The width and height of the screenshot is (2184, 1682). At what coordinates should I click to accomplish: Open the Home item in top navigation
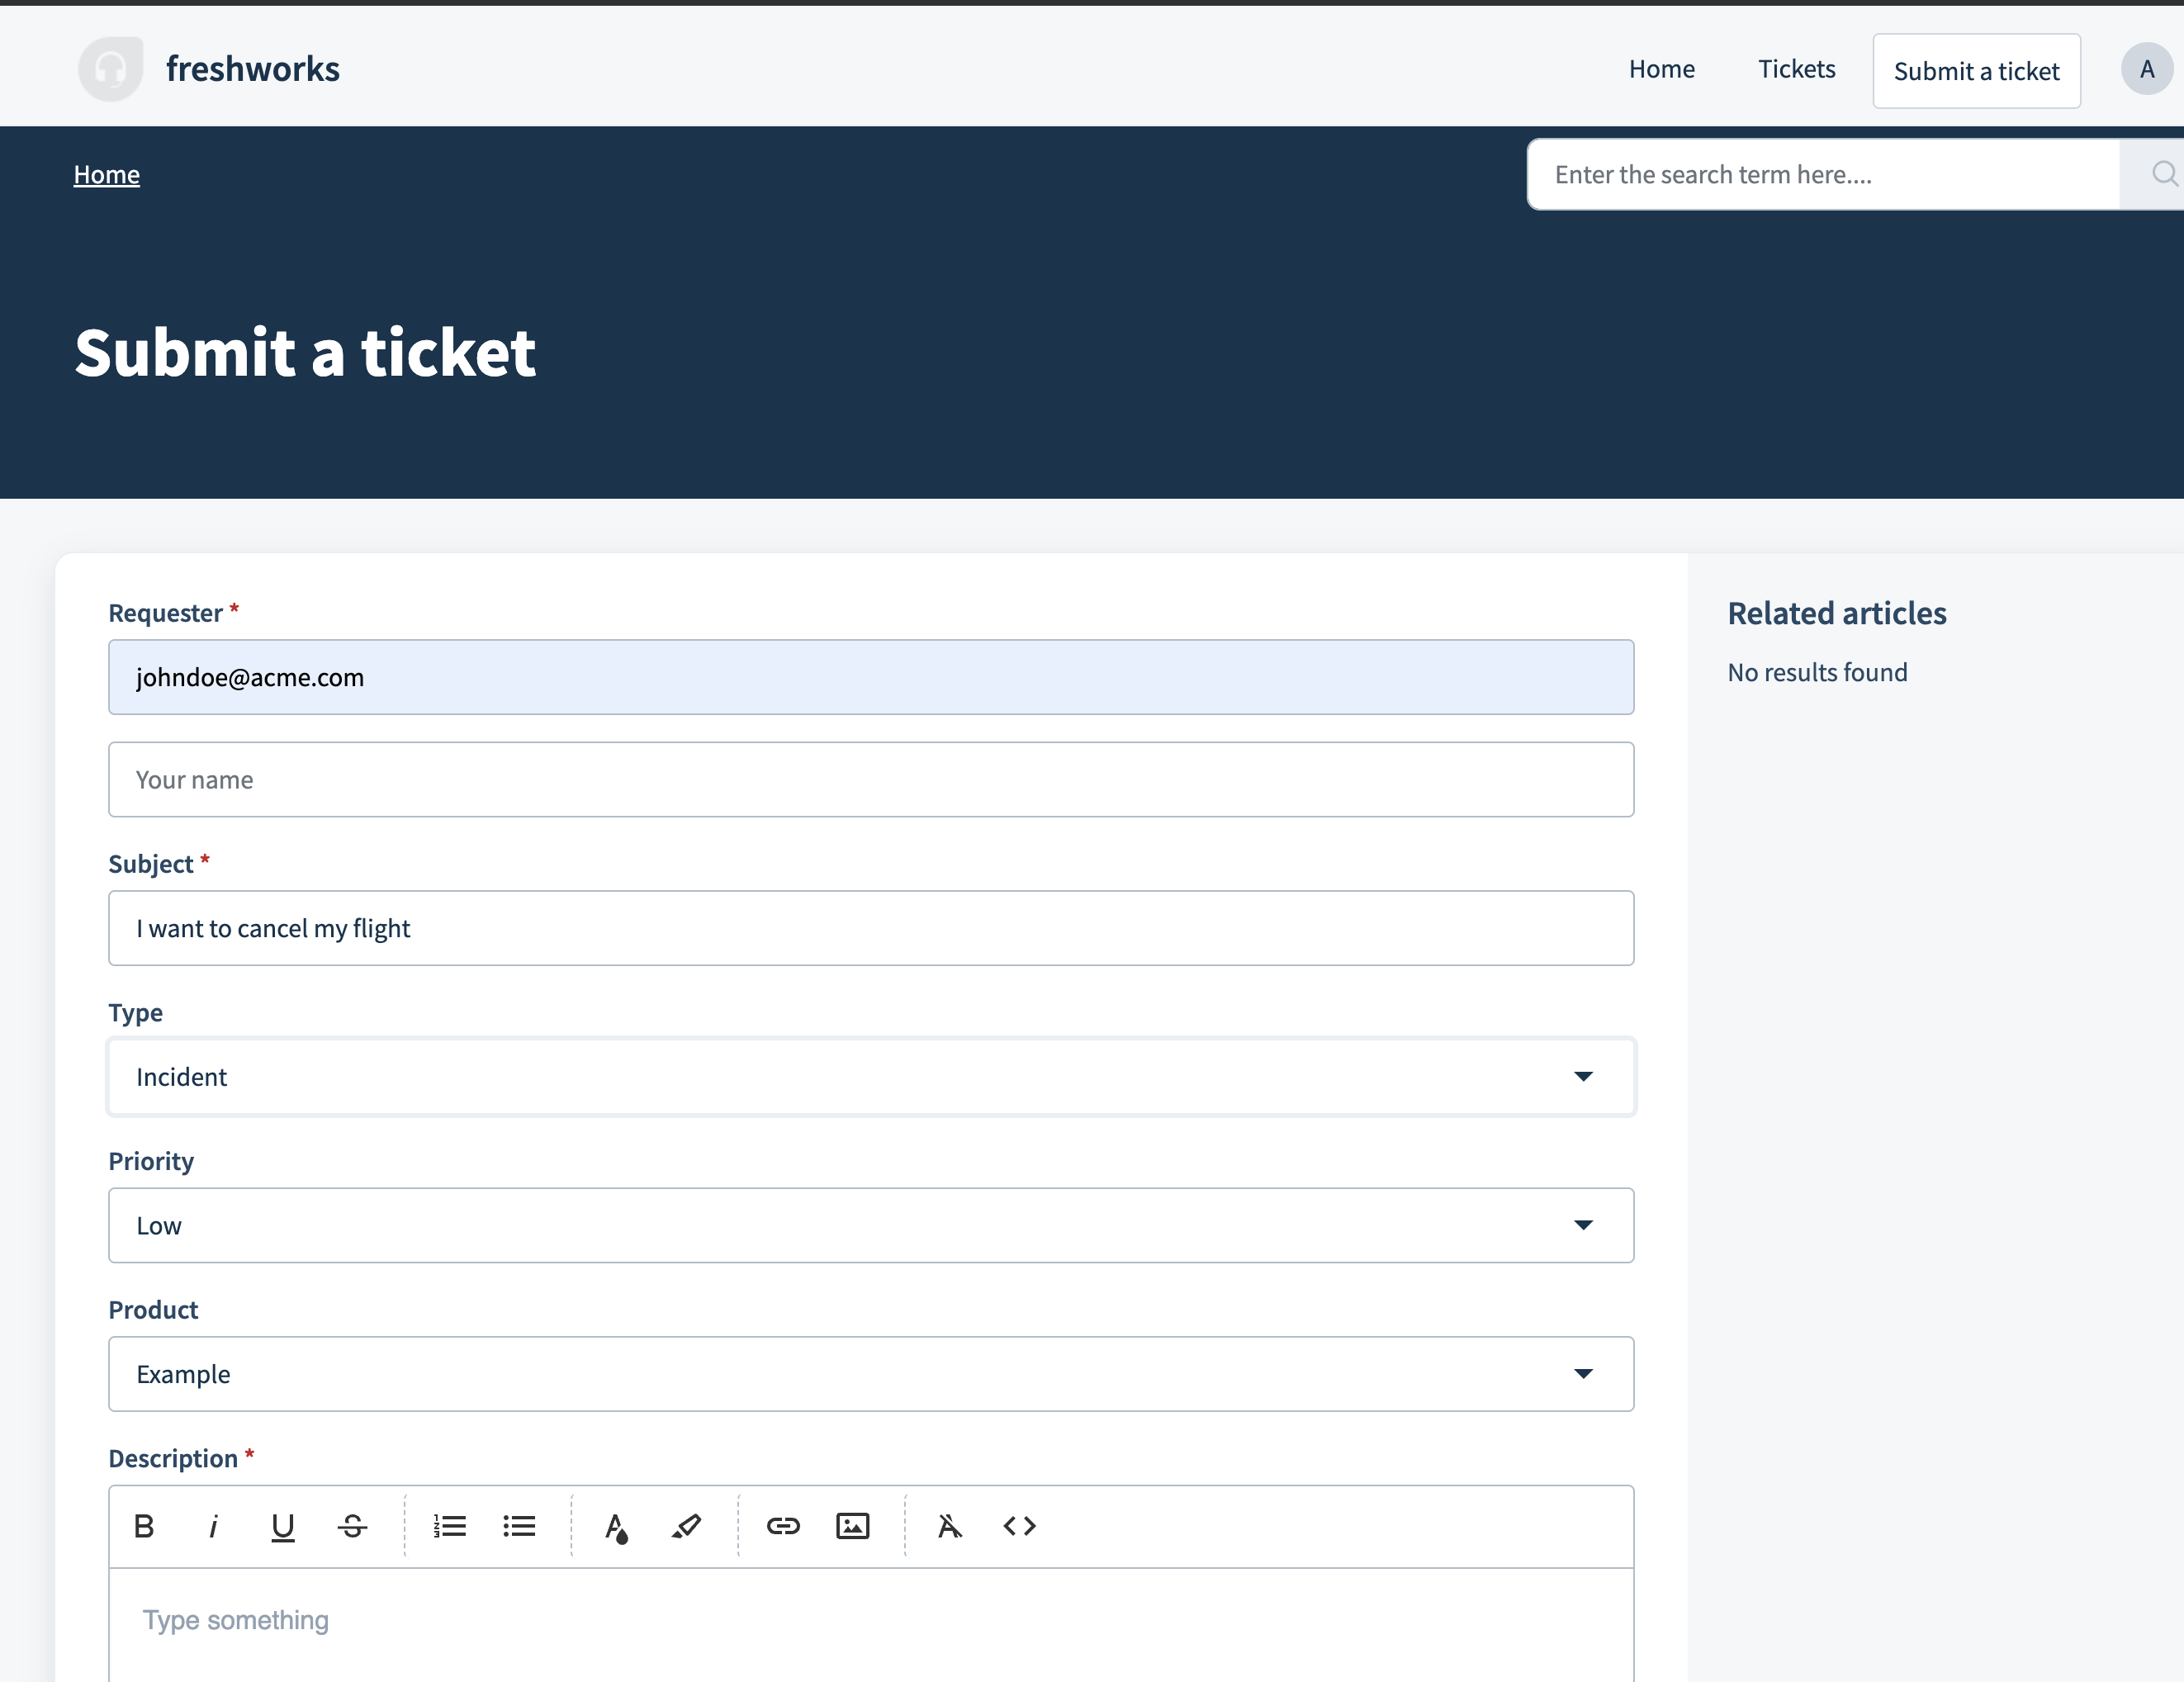[1661, 69]
